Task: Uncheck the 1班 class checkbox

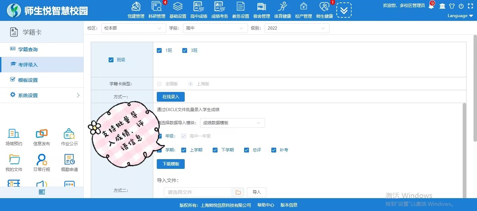Action: coord(159,50)
